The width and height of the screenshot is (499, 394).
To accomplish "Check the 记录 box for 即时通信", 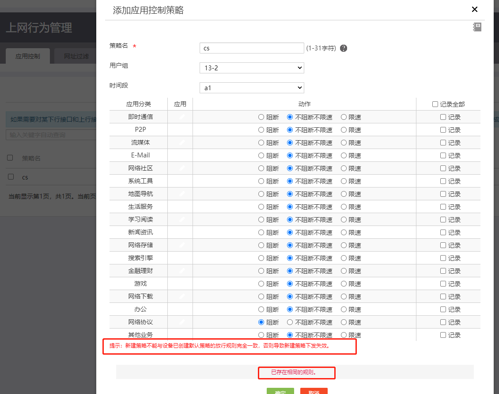I will (x=443, y=117).
